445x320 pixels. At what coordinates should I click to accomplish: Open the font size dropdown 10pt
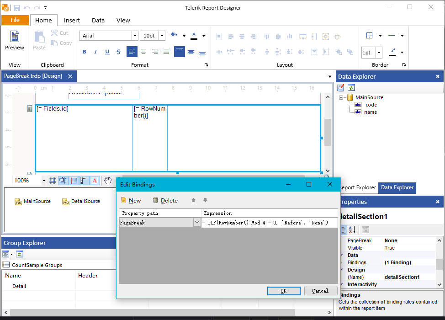tap(162, 36)
